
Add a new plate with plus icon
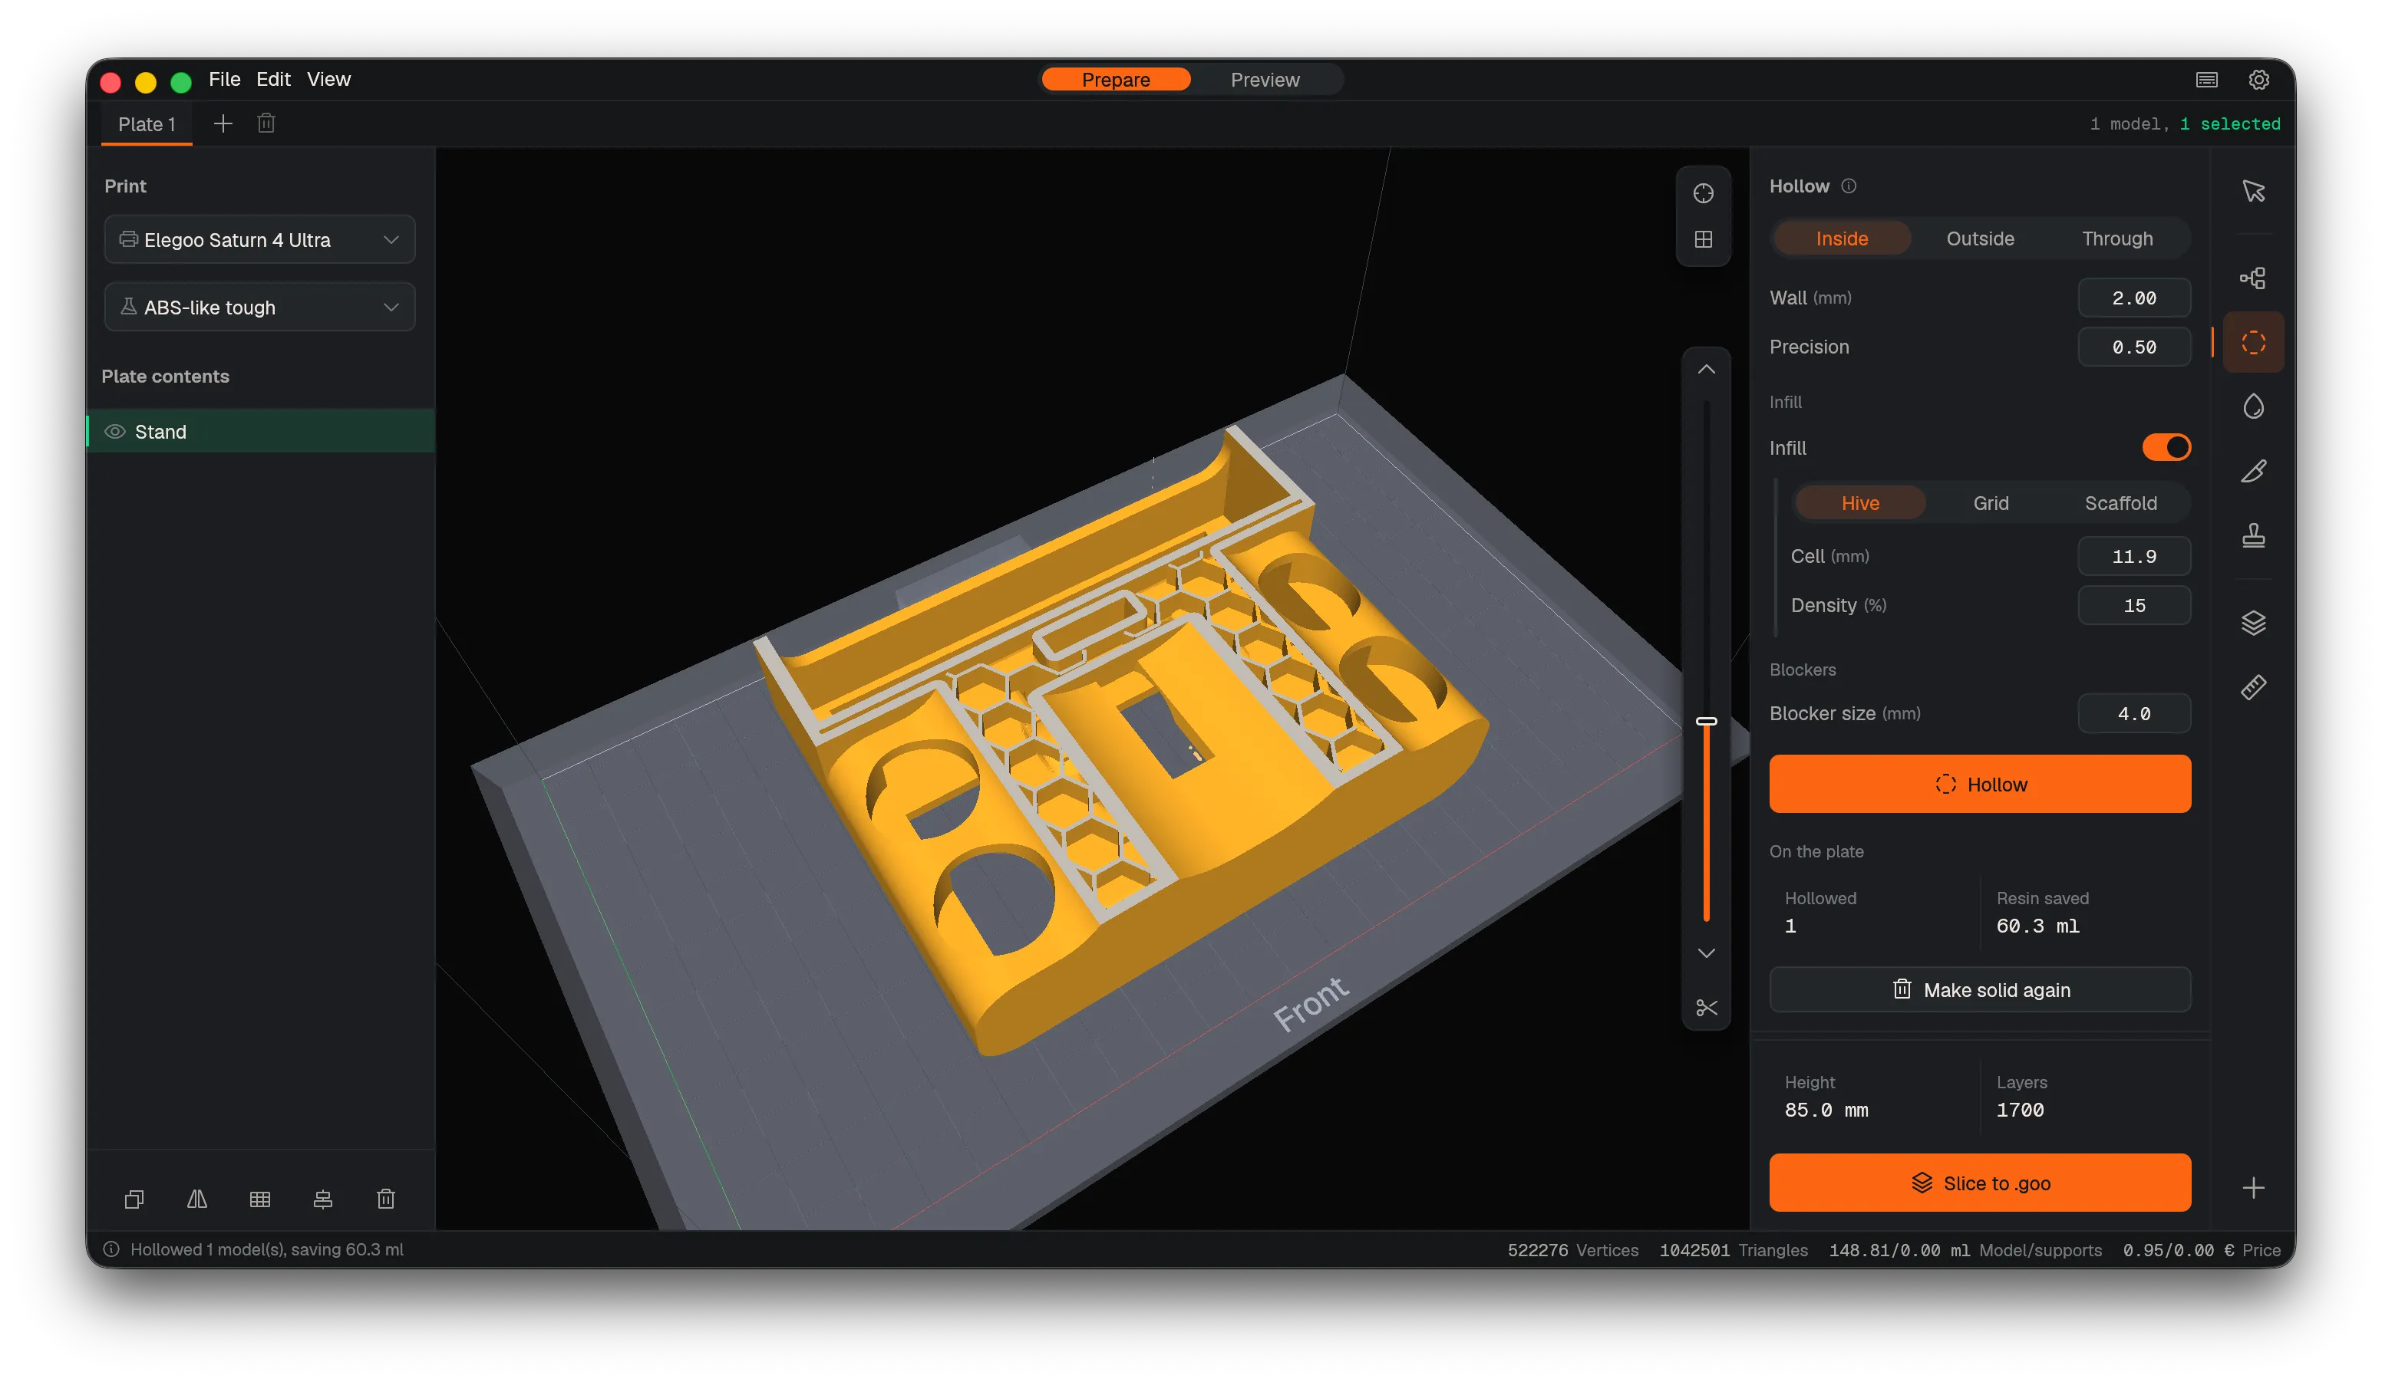[223, 123]
